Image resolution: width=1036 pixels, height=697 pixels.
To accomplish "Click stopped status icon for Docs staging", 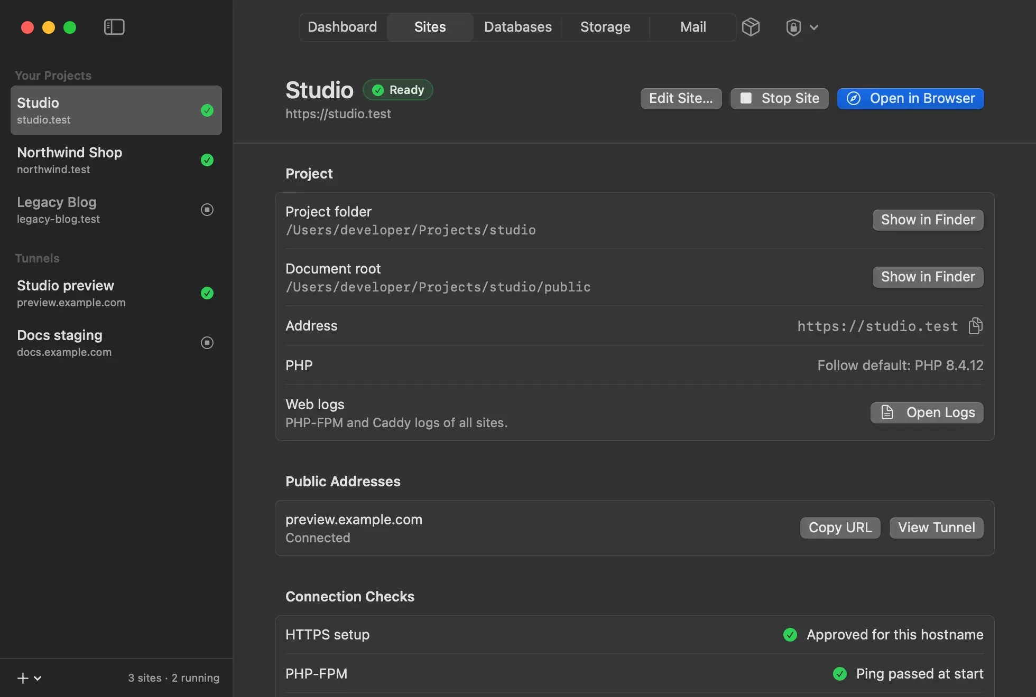I will point(207,343).
